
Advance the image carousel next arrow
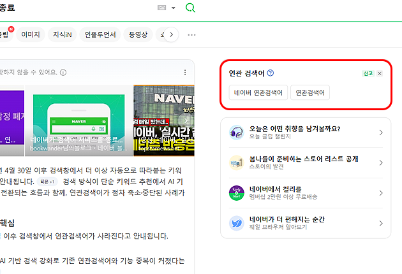point(186,120)
